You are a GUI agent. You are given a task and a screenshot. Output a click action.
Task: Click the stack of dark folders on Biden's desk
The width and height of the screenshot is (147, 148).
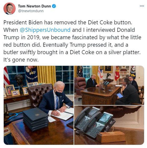(36, 119)
